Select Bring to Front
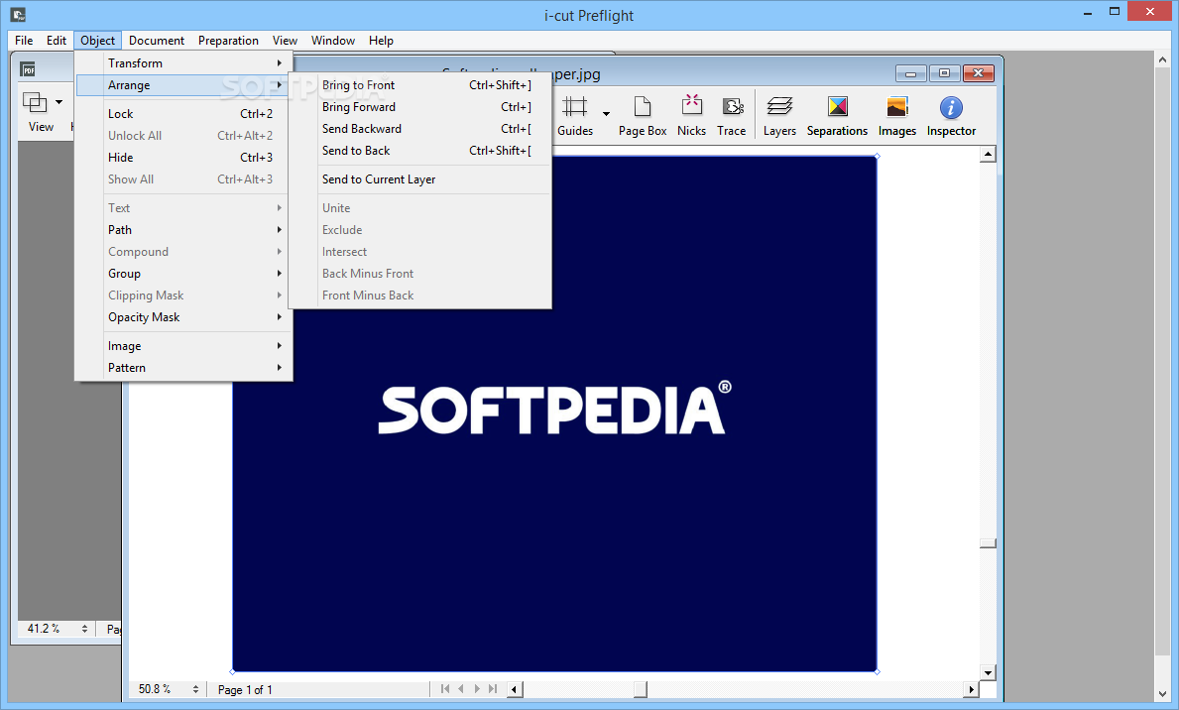The height and width of the screenshot is (710, 1179). click(x=420, y=85)
